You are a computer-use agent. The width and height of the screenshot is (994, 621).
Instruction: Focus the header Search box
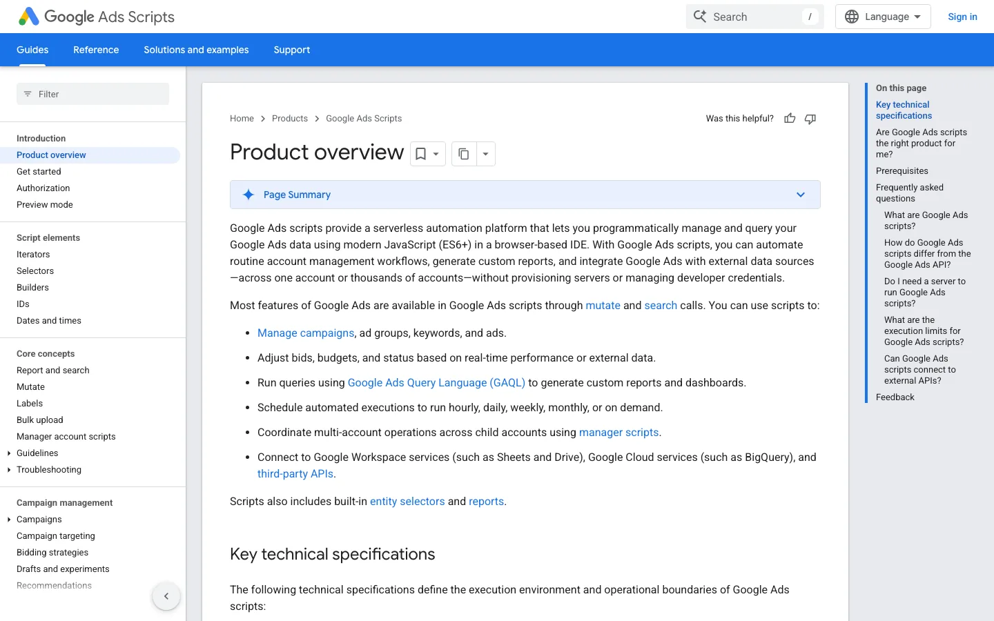pyautogui.click(x=754, y=17)
